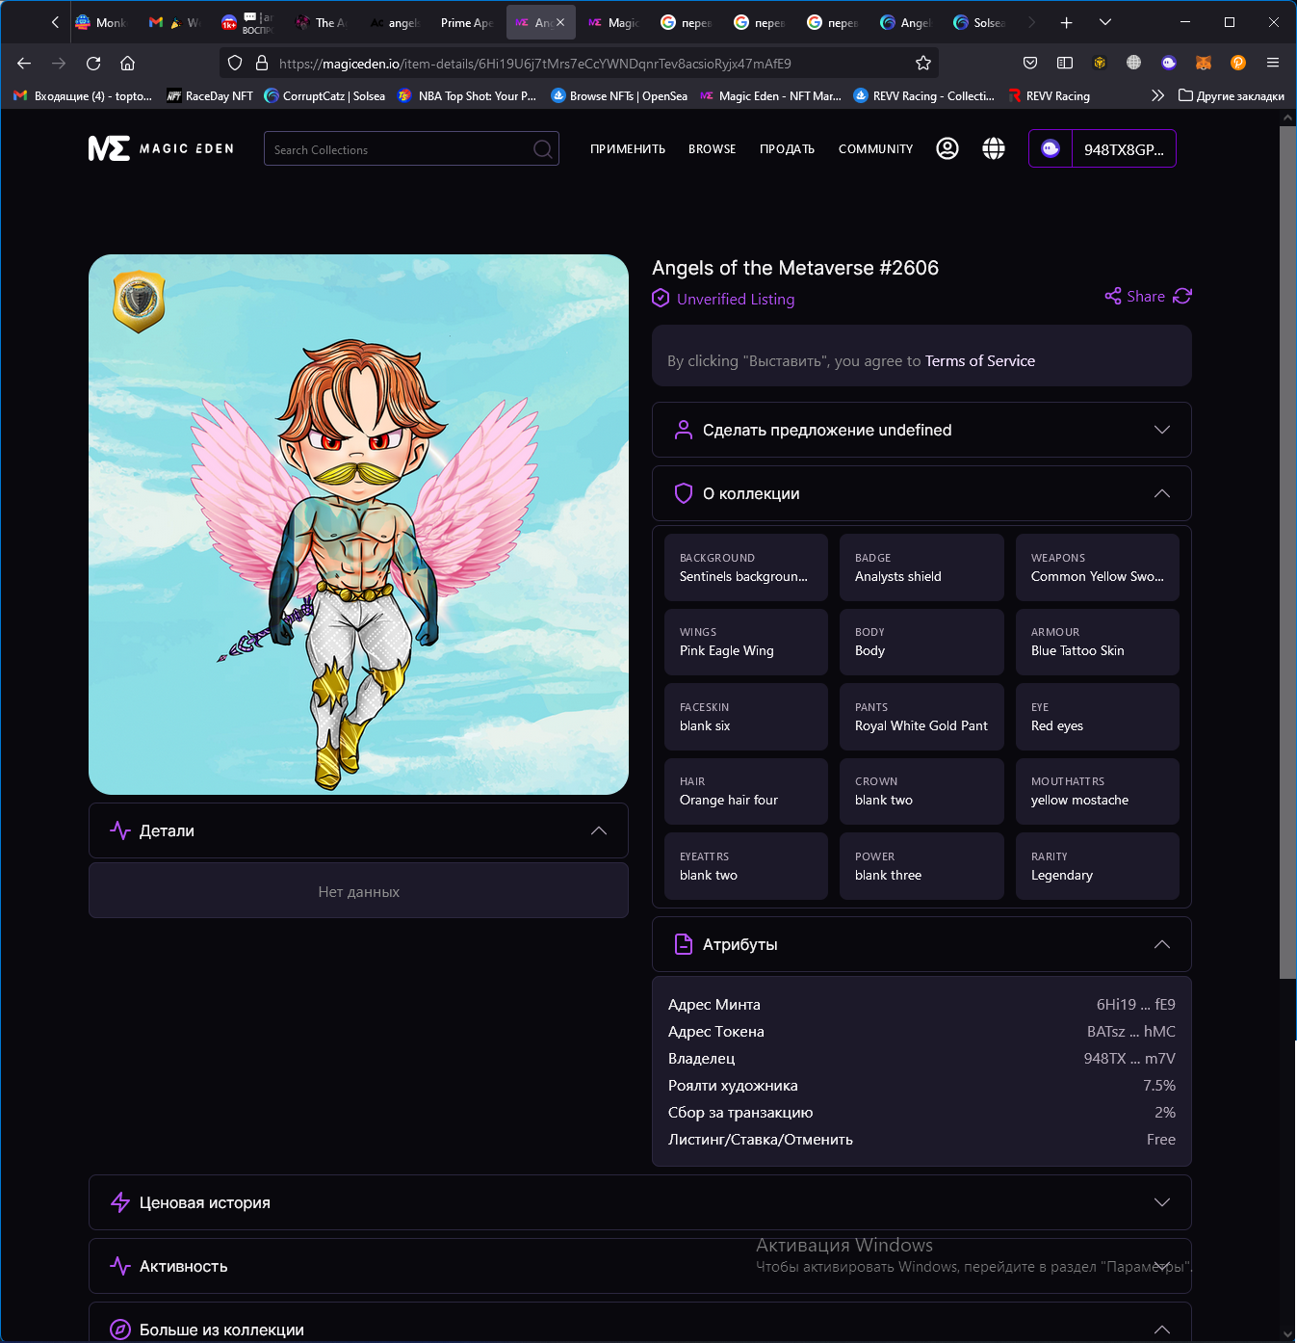This screenshot has height=1343, width=1297.
Task: Open a new browser tab
Action: tap(1066, 22)
